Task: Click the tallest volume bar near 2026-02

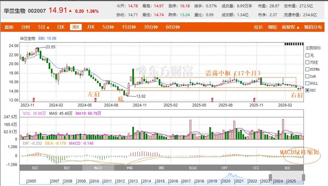Action: [x=283, y=129]
